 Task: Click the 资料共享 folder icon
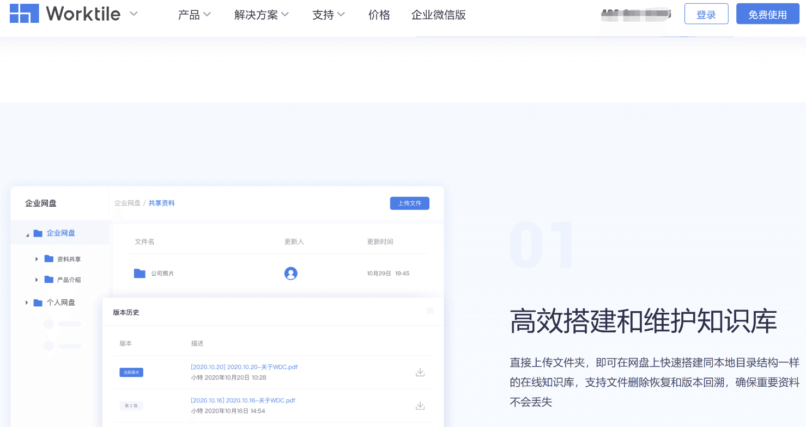(49, 259)
